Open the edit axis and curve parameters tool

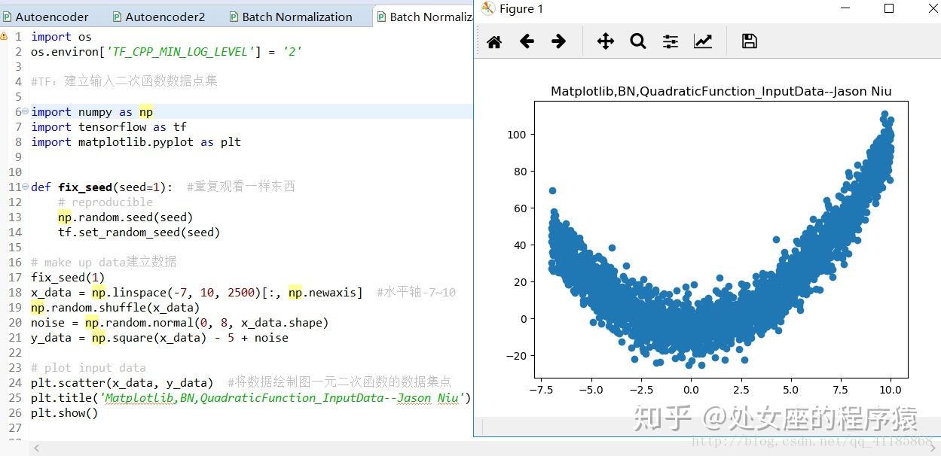point(702,41)
